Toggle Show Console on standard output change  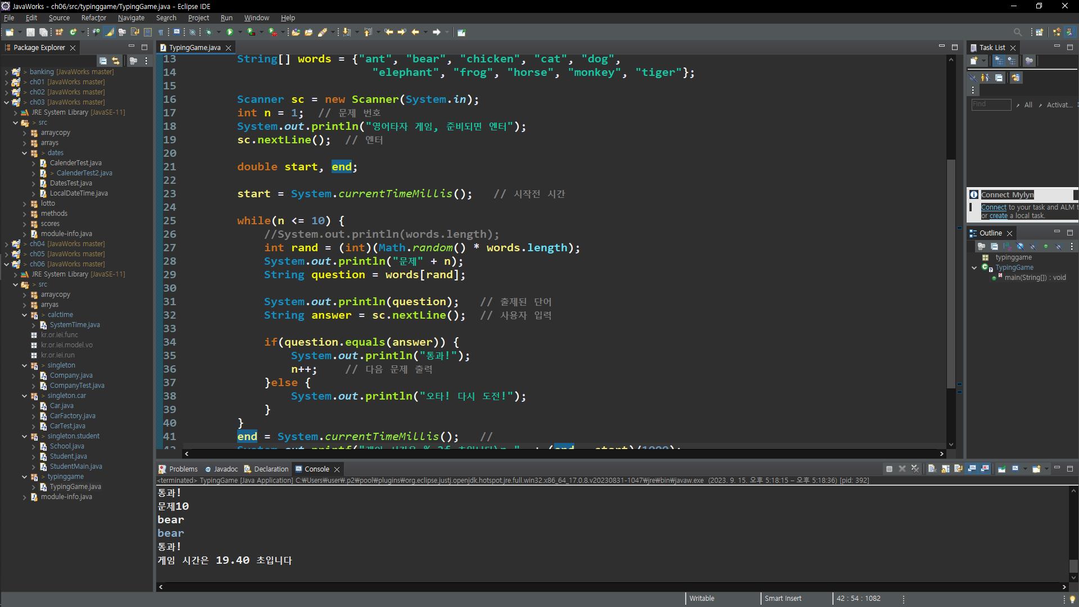coord(972,469)
